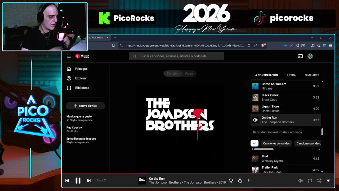Click the Nirvana album thumbnail in queue

point(255,86)
